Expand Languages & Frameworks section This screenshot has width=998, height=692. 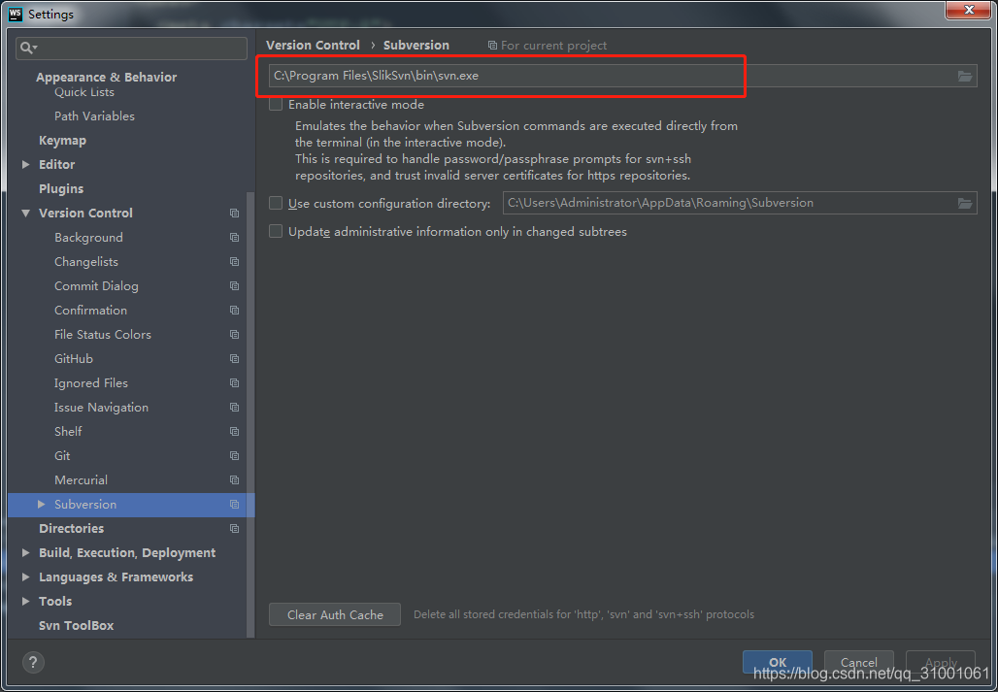(x=26, y=577)
